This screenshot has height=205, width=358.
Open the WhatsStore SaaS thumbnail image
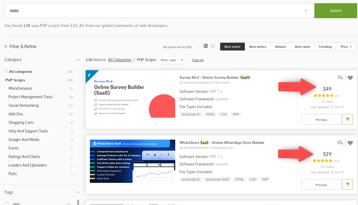[132, 161]
